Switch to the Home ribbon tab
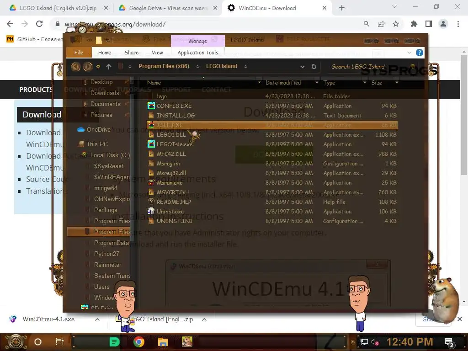 pos(105,53)
